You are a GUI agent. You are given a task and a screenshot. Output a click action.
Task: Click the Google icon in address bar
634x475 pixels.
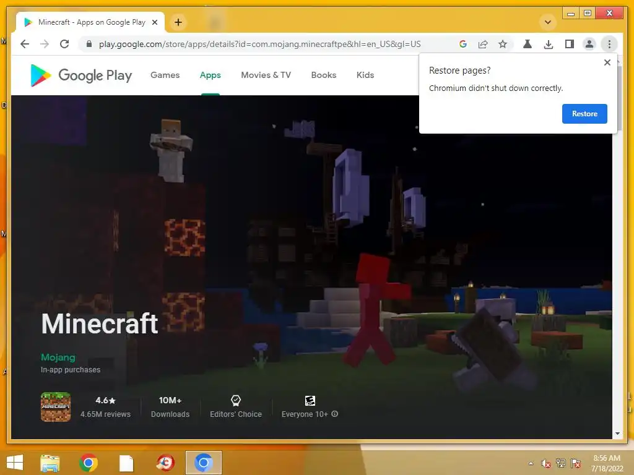click(x=463, y=44)
